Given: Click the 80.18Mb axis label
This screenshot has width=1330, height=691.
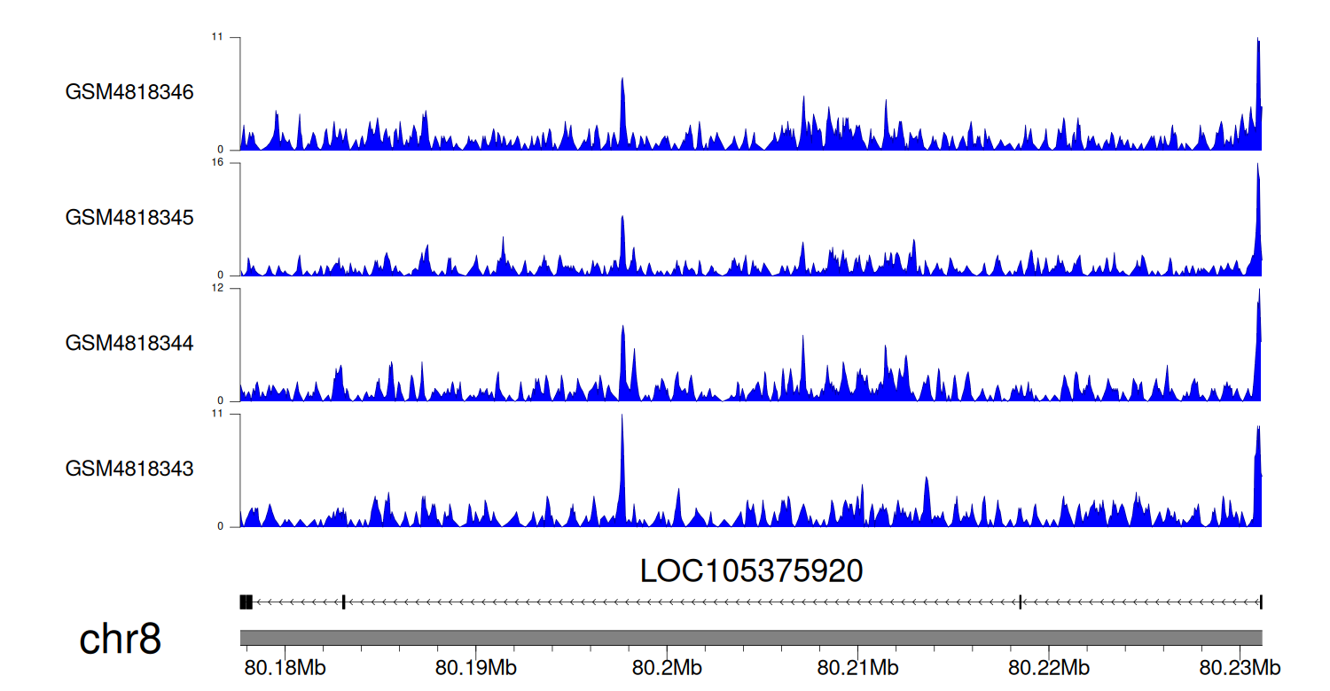Looking at the screenshot, I should pyautogui.click(x=287, y=666).
